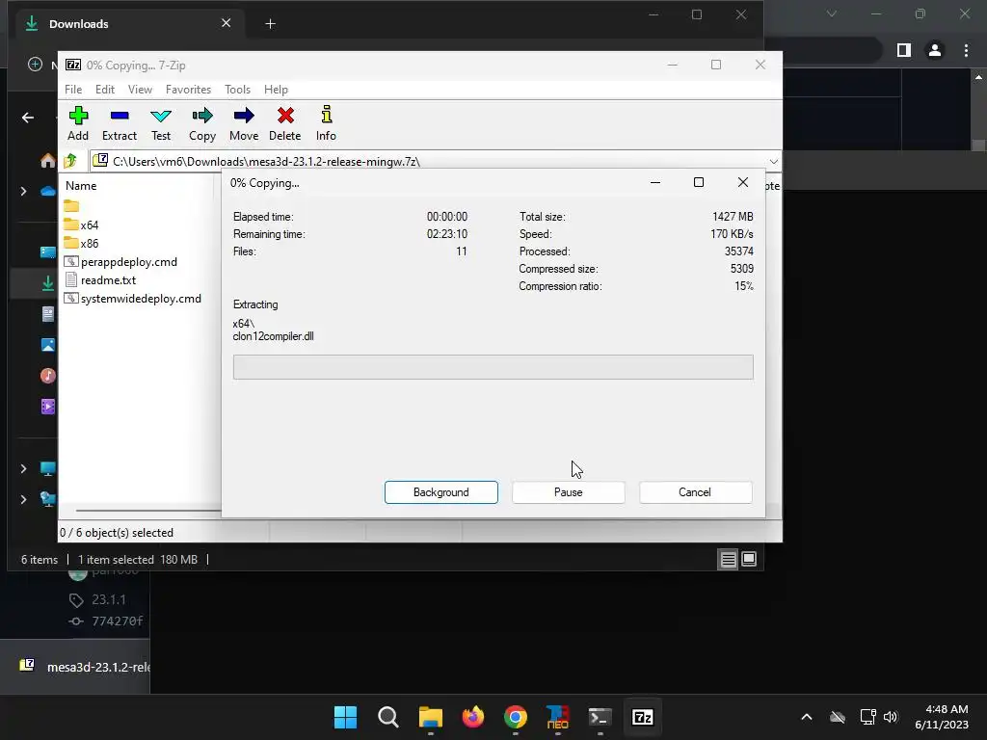Click the browser side panel icon
Image resolution: width=987 pixels, height=740 pixels.
click(x=904, y=50)
